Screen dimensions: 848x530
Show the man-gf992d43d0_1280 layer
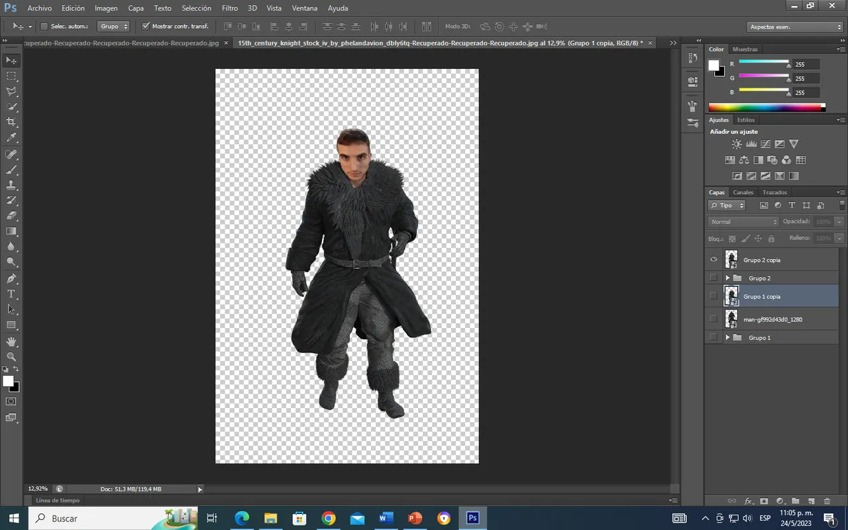pos(714,319)
